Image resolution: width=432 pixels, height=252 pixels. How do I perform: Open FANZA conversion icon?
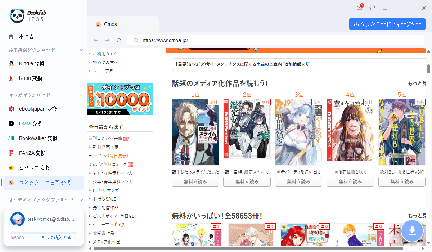pos(11,153)
